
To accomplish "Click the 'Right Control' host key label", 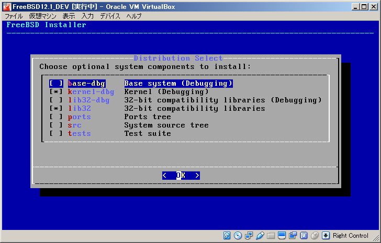I will tap(351, 236).
